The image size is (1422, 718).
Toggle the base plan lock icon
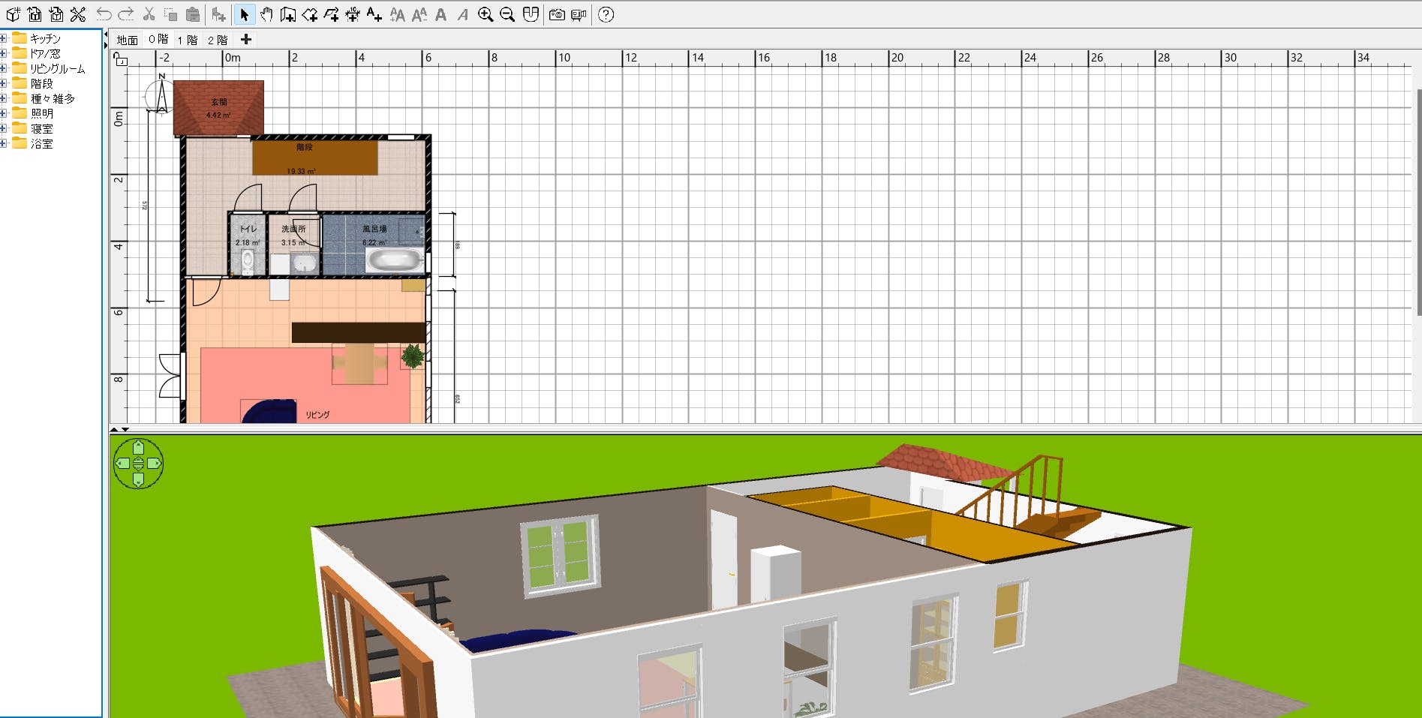pos(120,59)
